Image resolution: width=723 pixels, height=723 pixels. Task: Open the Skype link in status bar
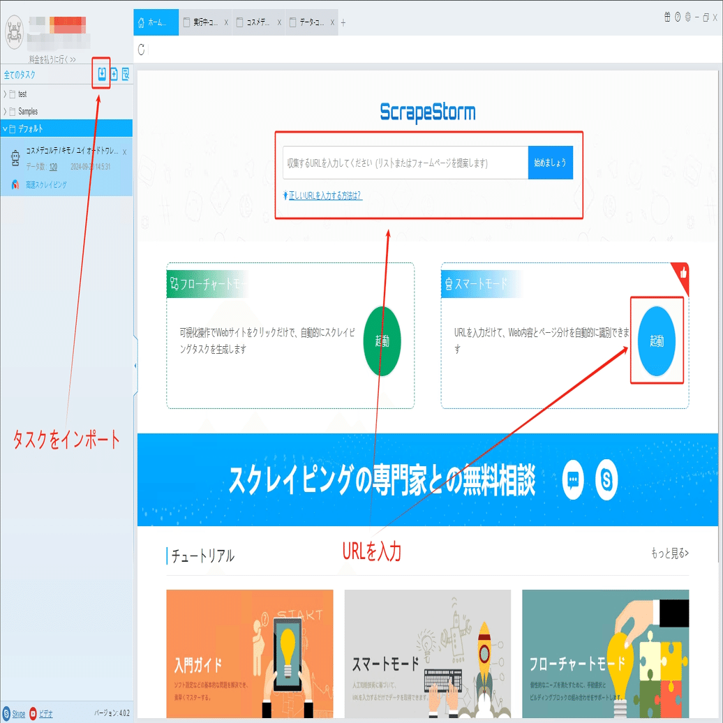tap(18, 714)
